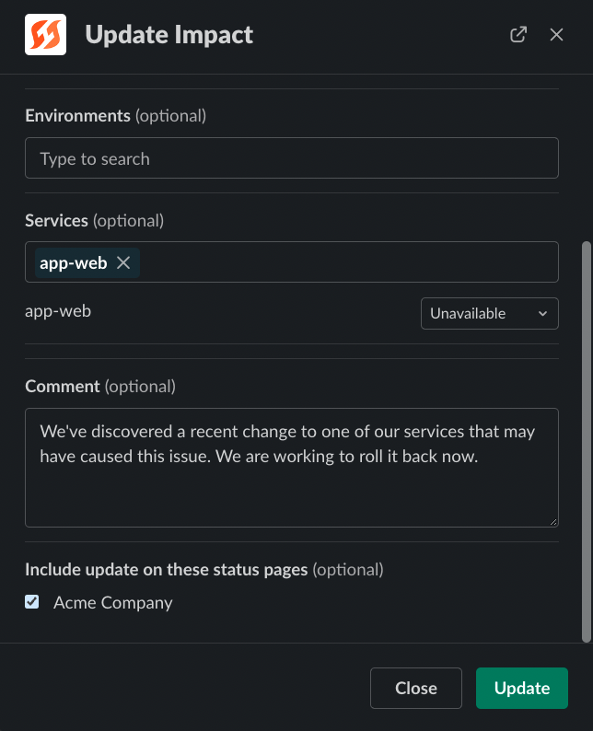Click the Acme Company status page label

click(112, 603)
